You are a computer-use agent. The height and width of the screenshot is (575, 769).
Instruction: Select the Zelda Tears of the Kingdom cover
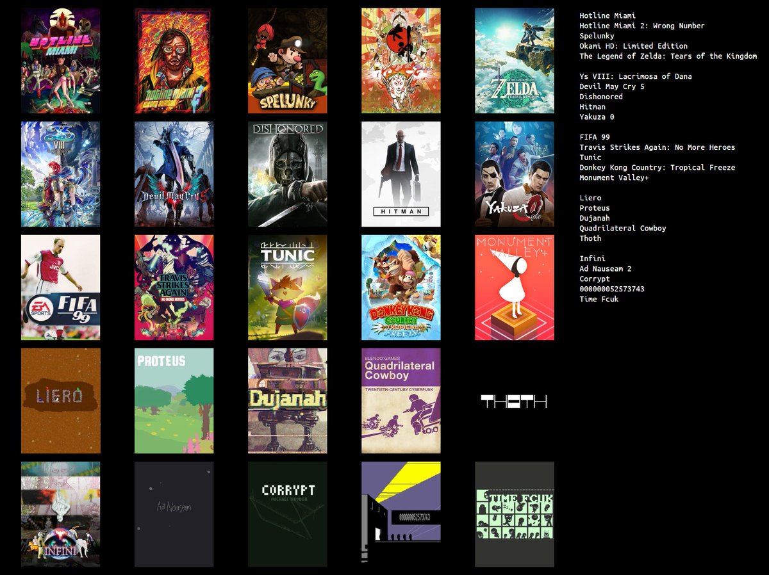[x=514, y=61]
